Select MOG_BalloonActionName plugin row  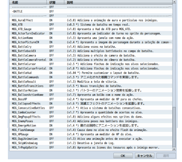pos(91,95)
